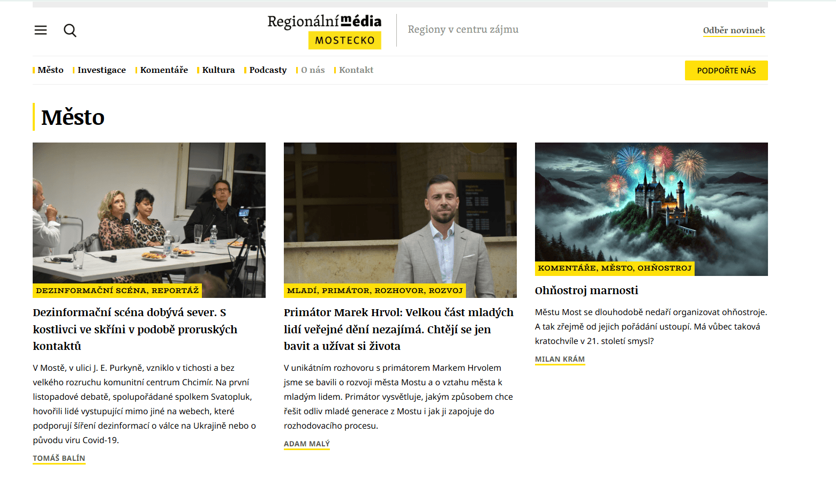Viewport: 836px width, 501px height.
Task: Open the panel debate photo thumbnail
Action: click(x=149, y=220)
